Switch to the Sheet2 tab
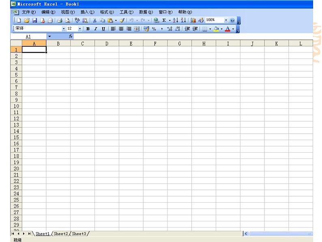322x242 pixels. 61,234
